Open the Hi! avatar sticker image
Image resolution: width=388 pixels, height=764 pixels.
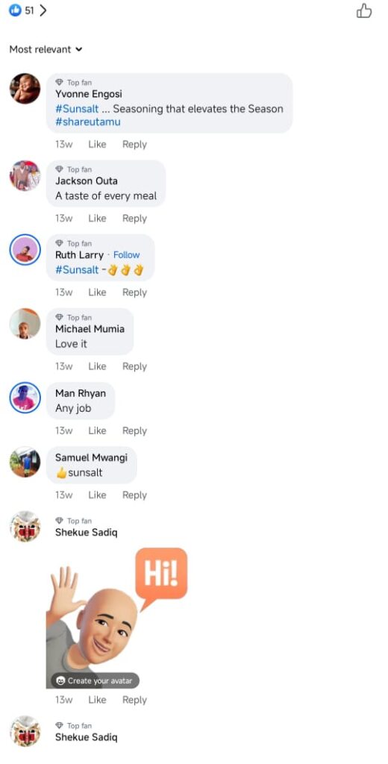(117, 618)
